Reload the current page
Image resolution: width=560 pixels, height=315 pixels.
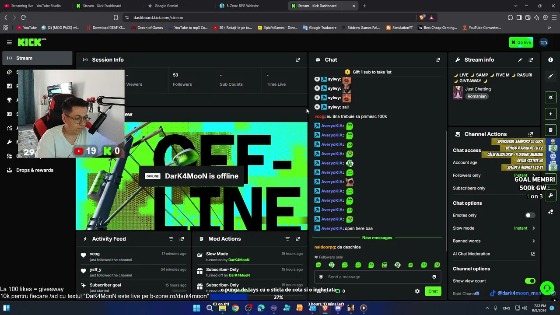click(23, 17)
